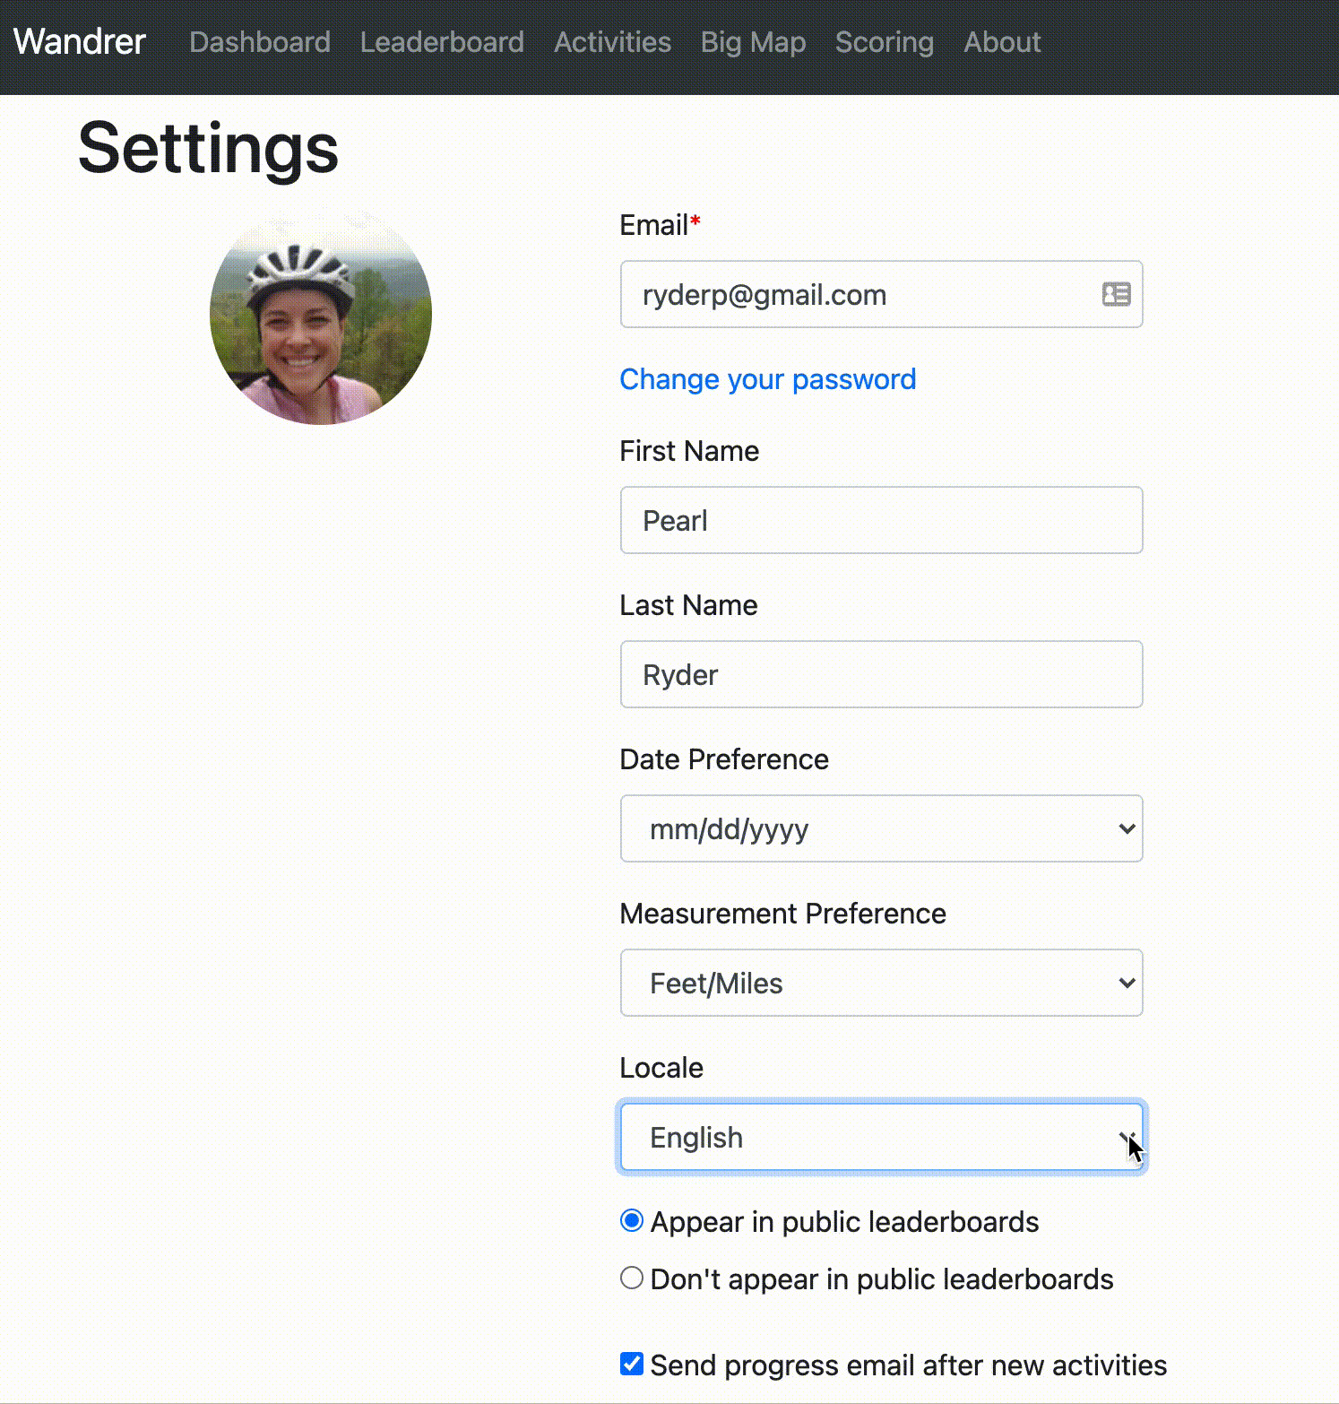Open the Measurement Preference dropdown
The width and height of the screenshot is (1339, 1404).
pos(881,983)
